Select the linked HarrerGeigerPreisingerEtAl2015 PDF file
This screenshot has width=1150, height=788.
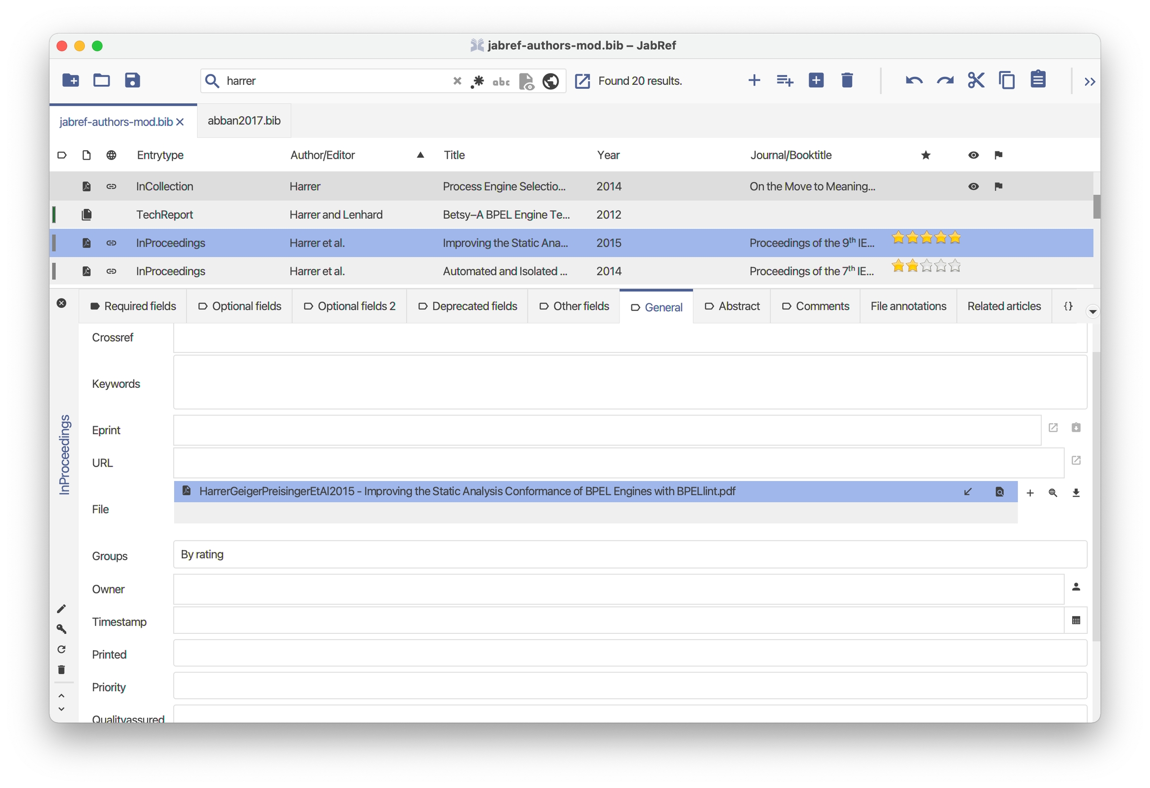click(595, 492)
